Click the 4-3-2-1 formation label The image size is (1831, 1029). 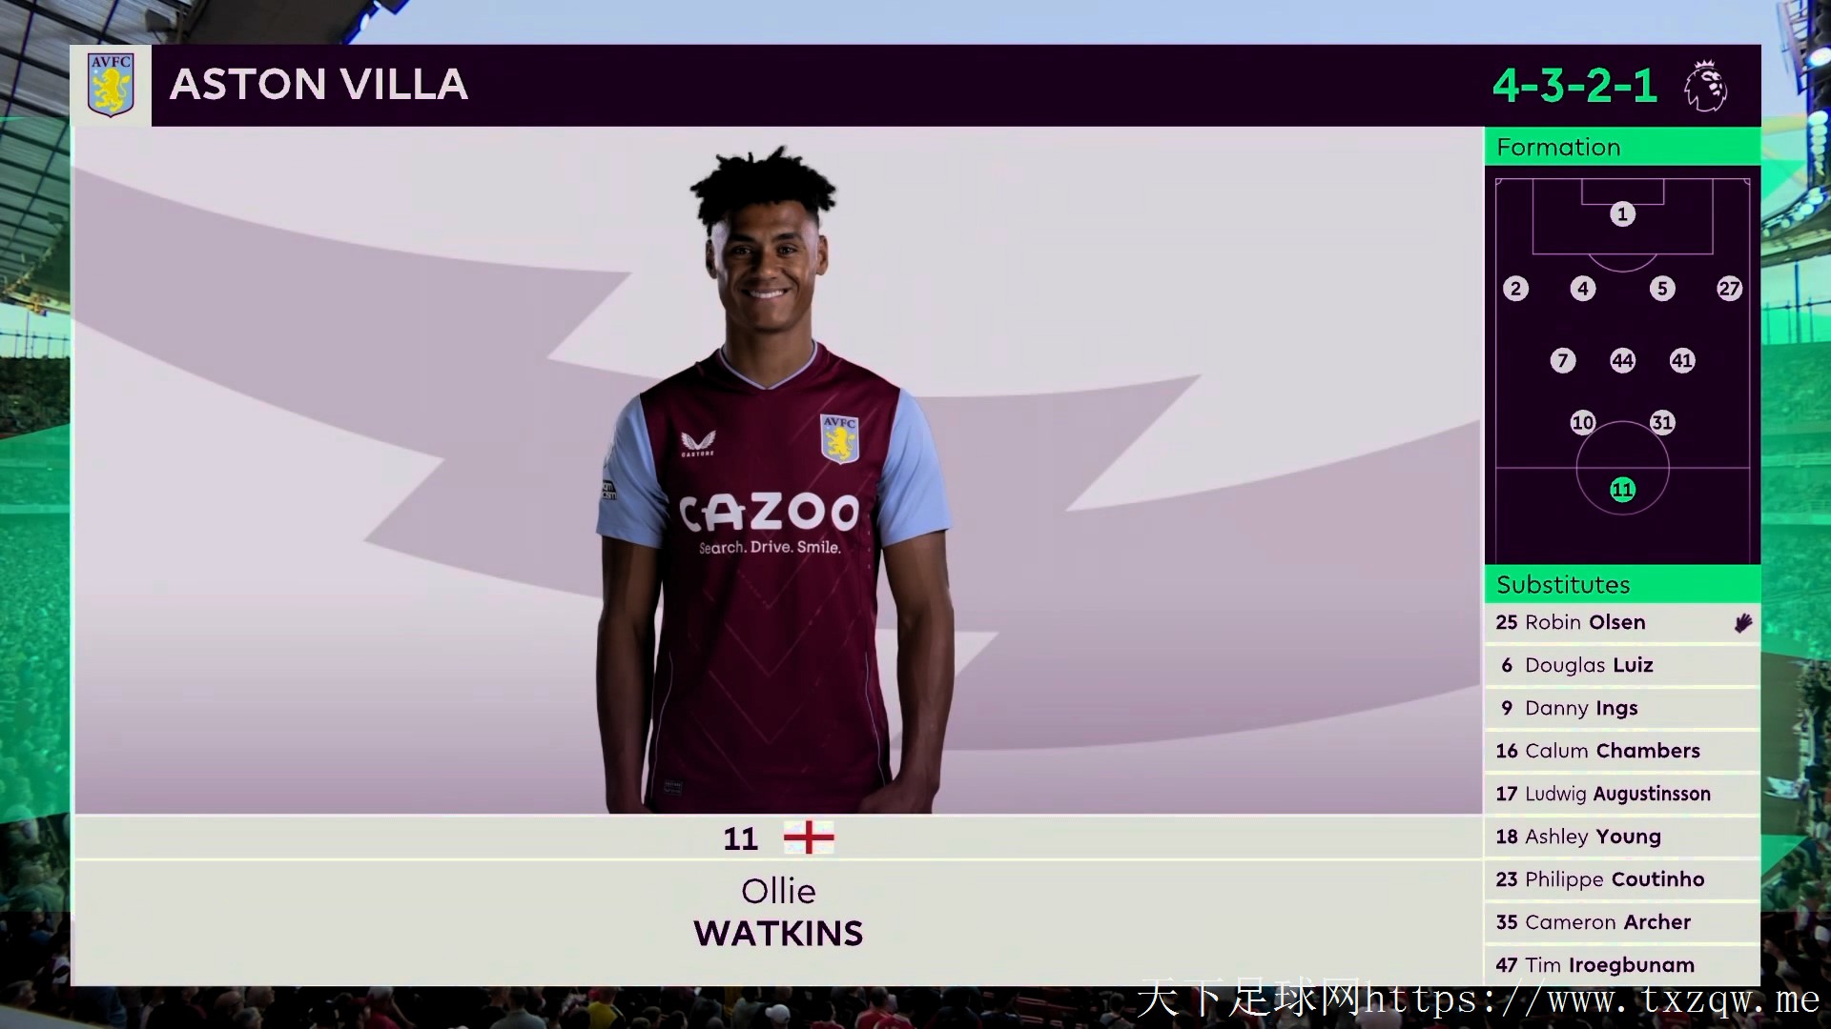1574,86
